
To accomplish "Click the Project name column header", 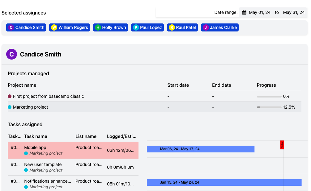I will click(x=22, y=85).
